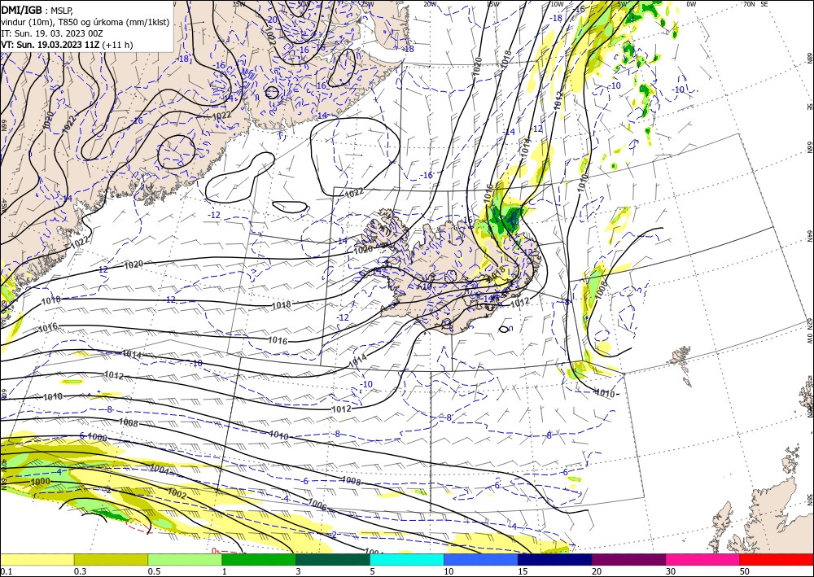
Task: Click the 20W longitude label
Action: click(x=429, y=3)
